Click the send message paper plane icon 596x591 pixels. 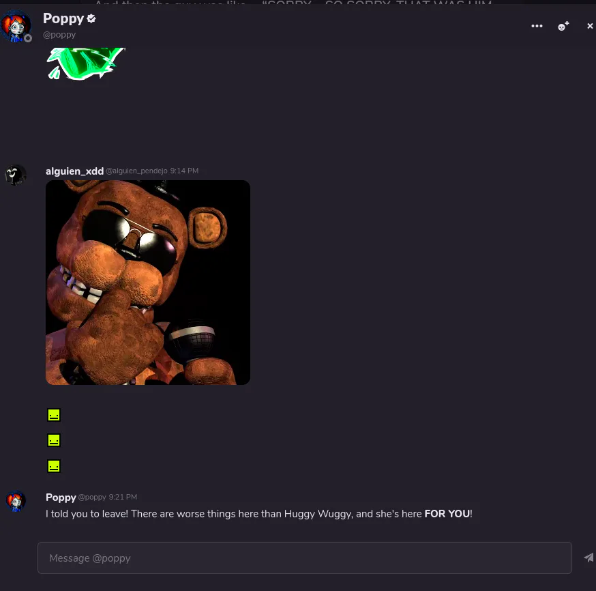pyautogui.click(x=588, y=558)
